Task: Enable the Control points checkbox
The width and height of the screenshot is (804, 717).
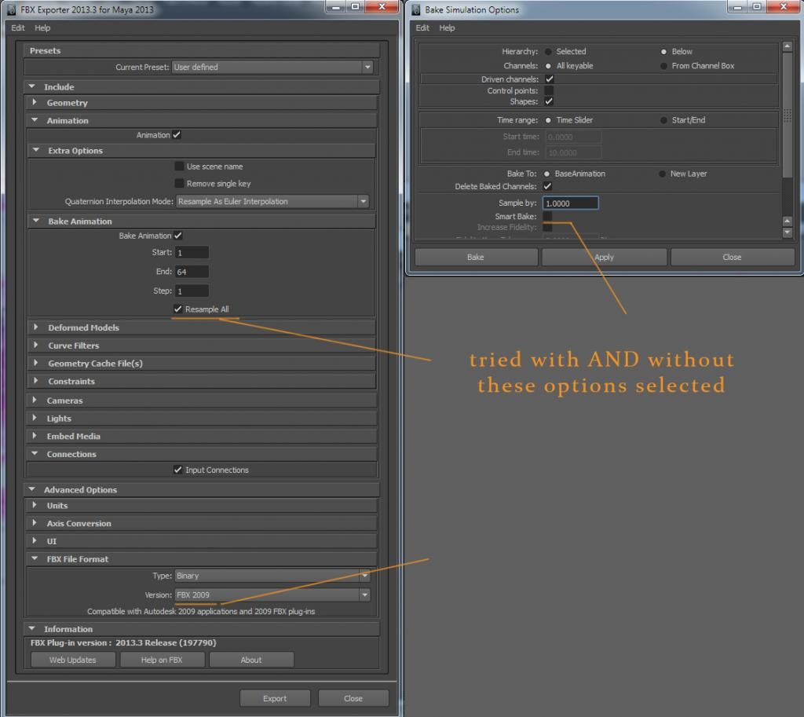Action: point(549,90)
